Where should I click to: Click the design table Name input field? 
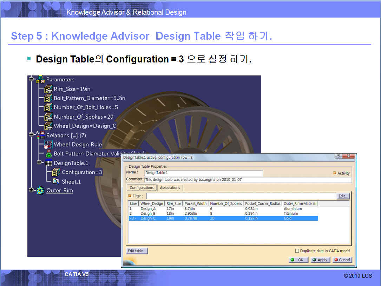pyautogui.click(x=204, y=173)
